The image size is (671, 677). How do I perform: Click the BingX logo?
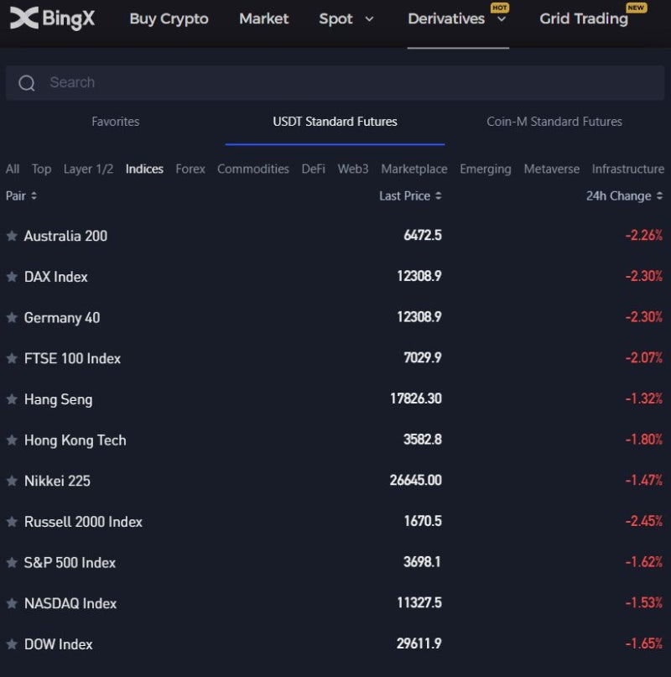tap(52, 18)
